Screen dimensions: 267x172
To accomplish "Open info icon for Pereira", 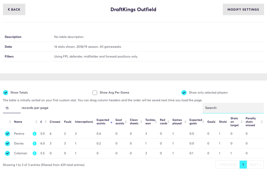I will pyautogui.click(x=35, y=134).
